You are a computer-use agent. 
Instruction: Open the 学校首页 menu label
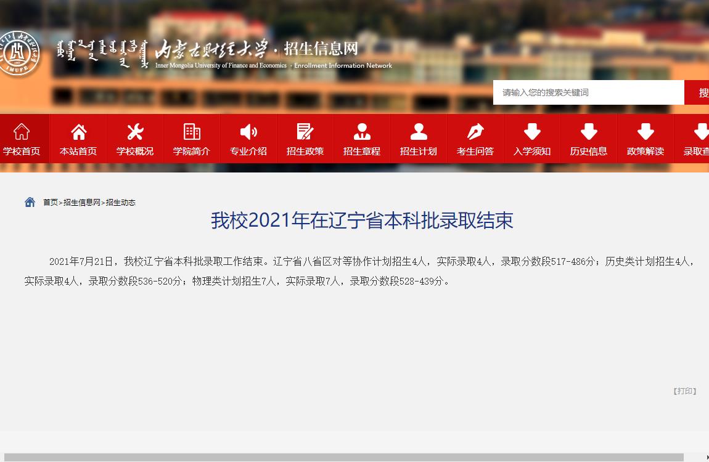click(21, 152)
